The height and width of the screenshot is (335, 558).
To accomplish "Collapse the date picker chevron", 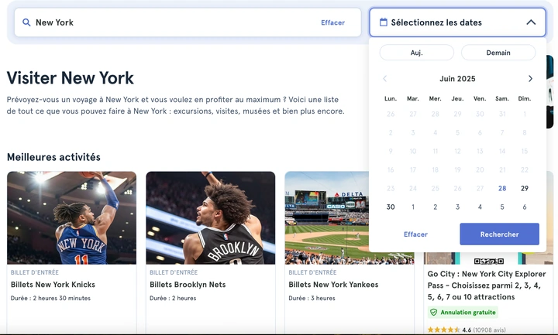I will (x=531, y=22).
